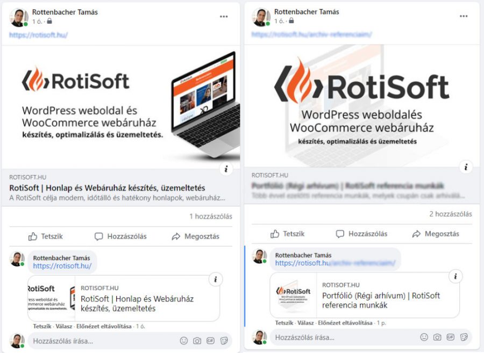Image resolution: width=484 pixels, height=353 pixels.
Task: Attach photo via camera icon in right comment box
Action: (x=437, y=337)
